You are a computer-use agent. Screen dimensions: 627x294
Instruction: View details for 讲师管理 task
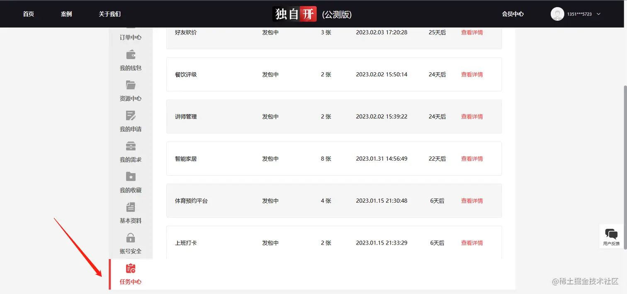472,117
